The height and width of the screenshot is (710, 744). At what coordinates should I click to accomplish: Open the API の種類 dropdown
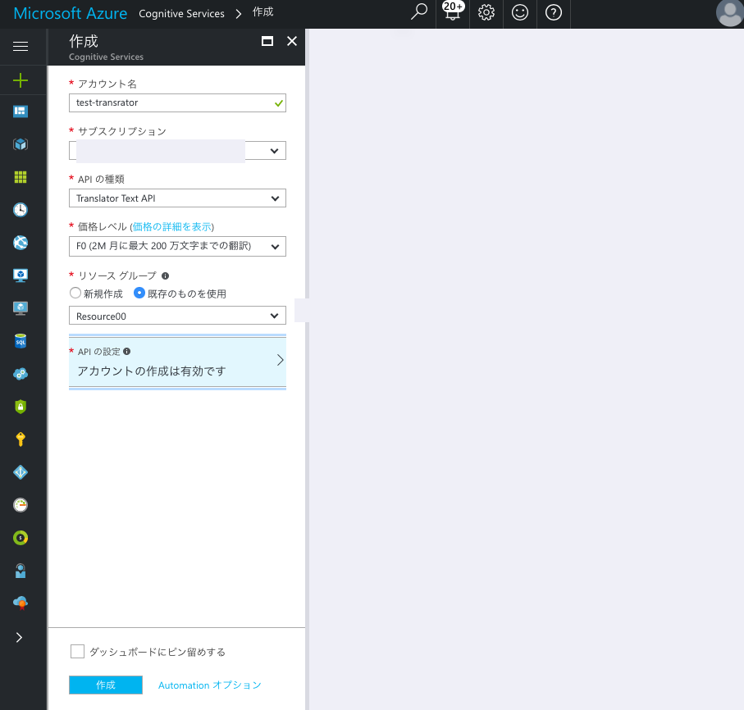pos(177,198)
